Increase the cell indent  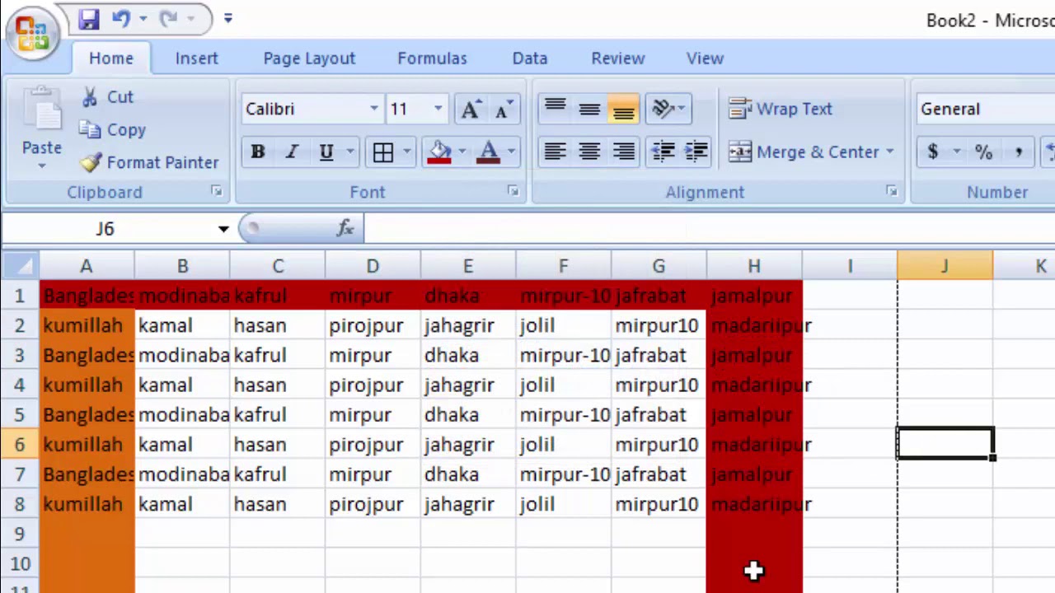click(696, 152)
